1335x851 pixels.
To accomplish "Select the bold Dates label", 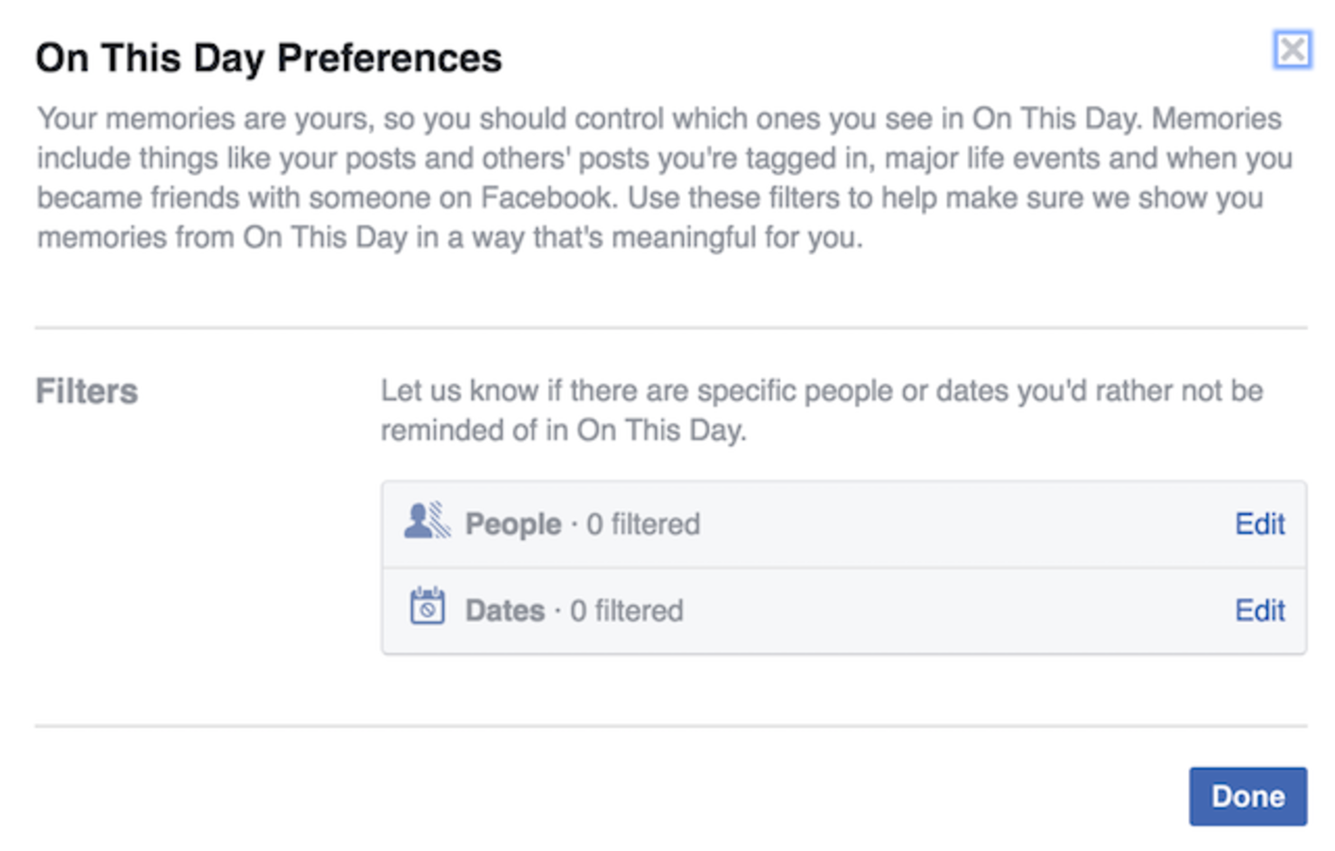I will pos(505,610).
